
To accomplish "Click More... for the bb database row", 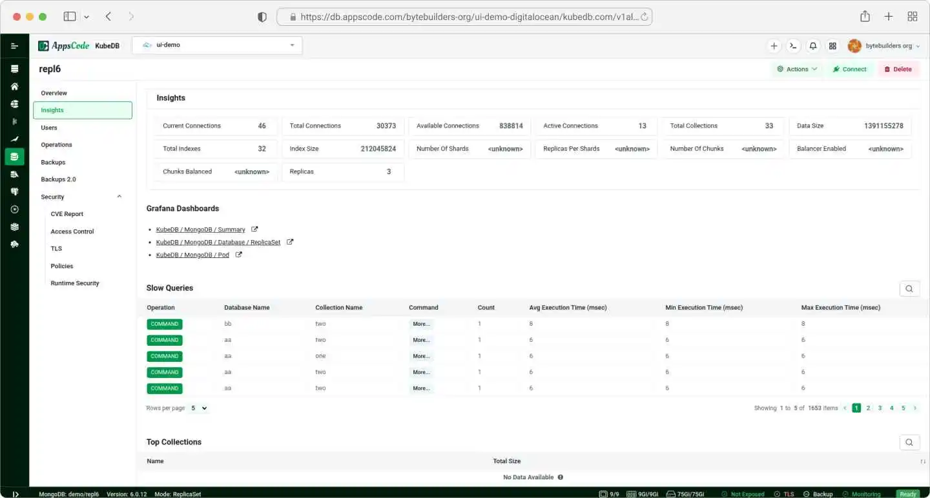I will [x=421, y=324].
